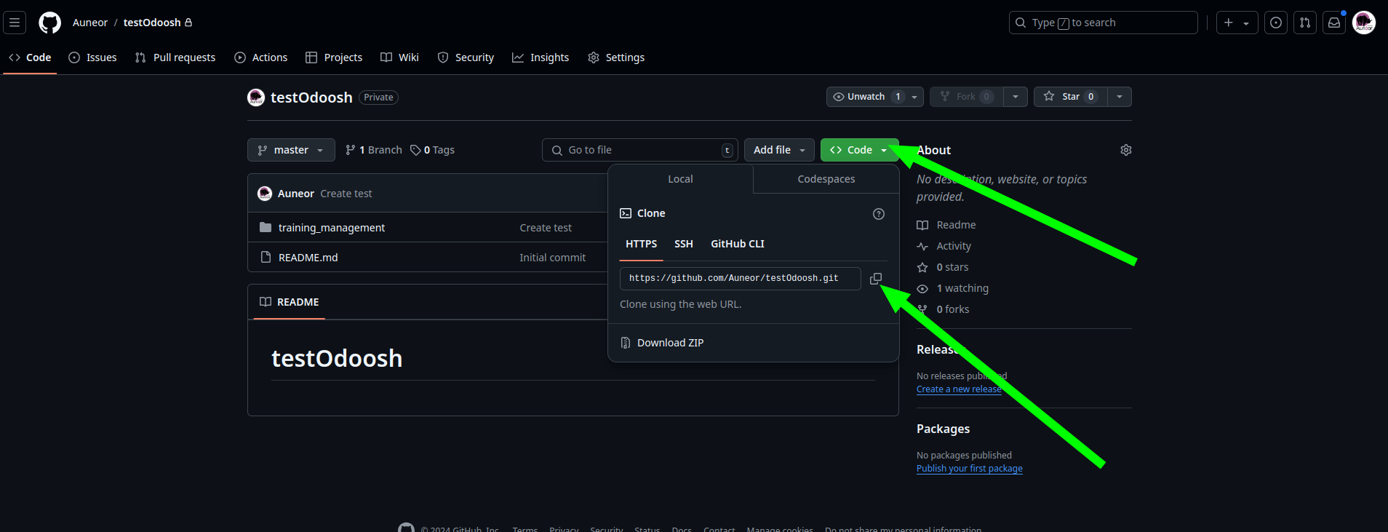Open the training_management folder
Viewport: 1388px width, 532px height.
[x=331, y=228]
